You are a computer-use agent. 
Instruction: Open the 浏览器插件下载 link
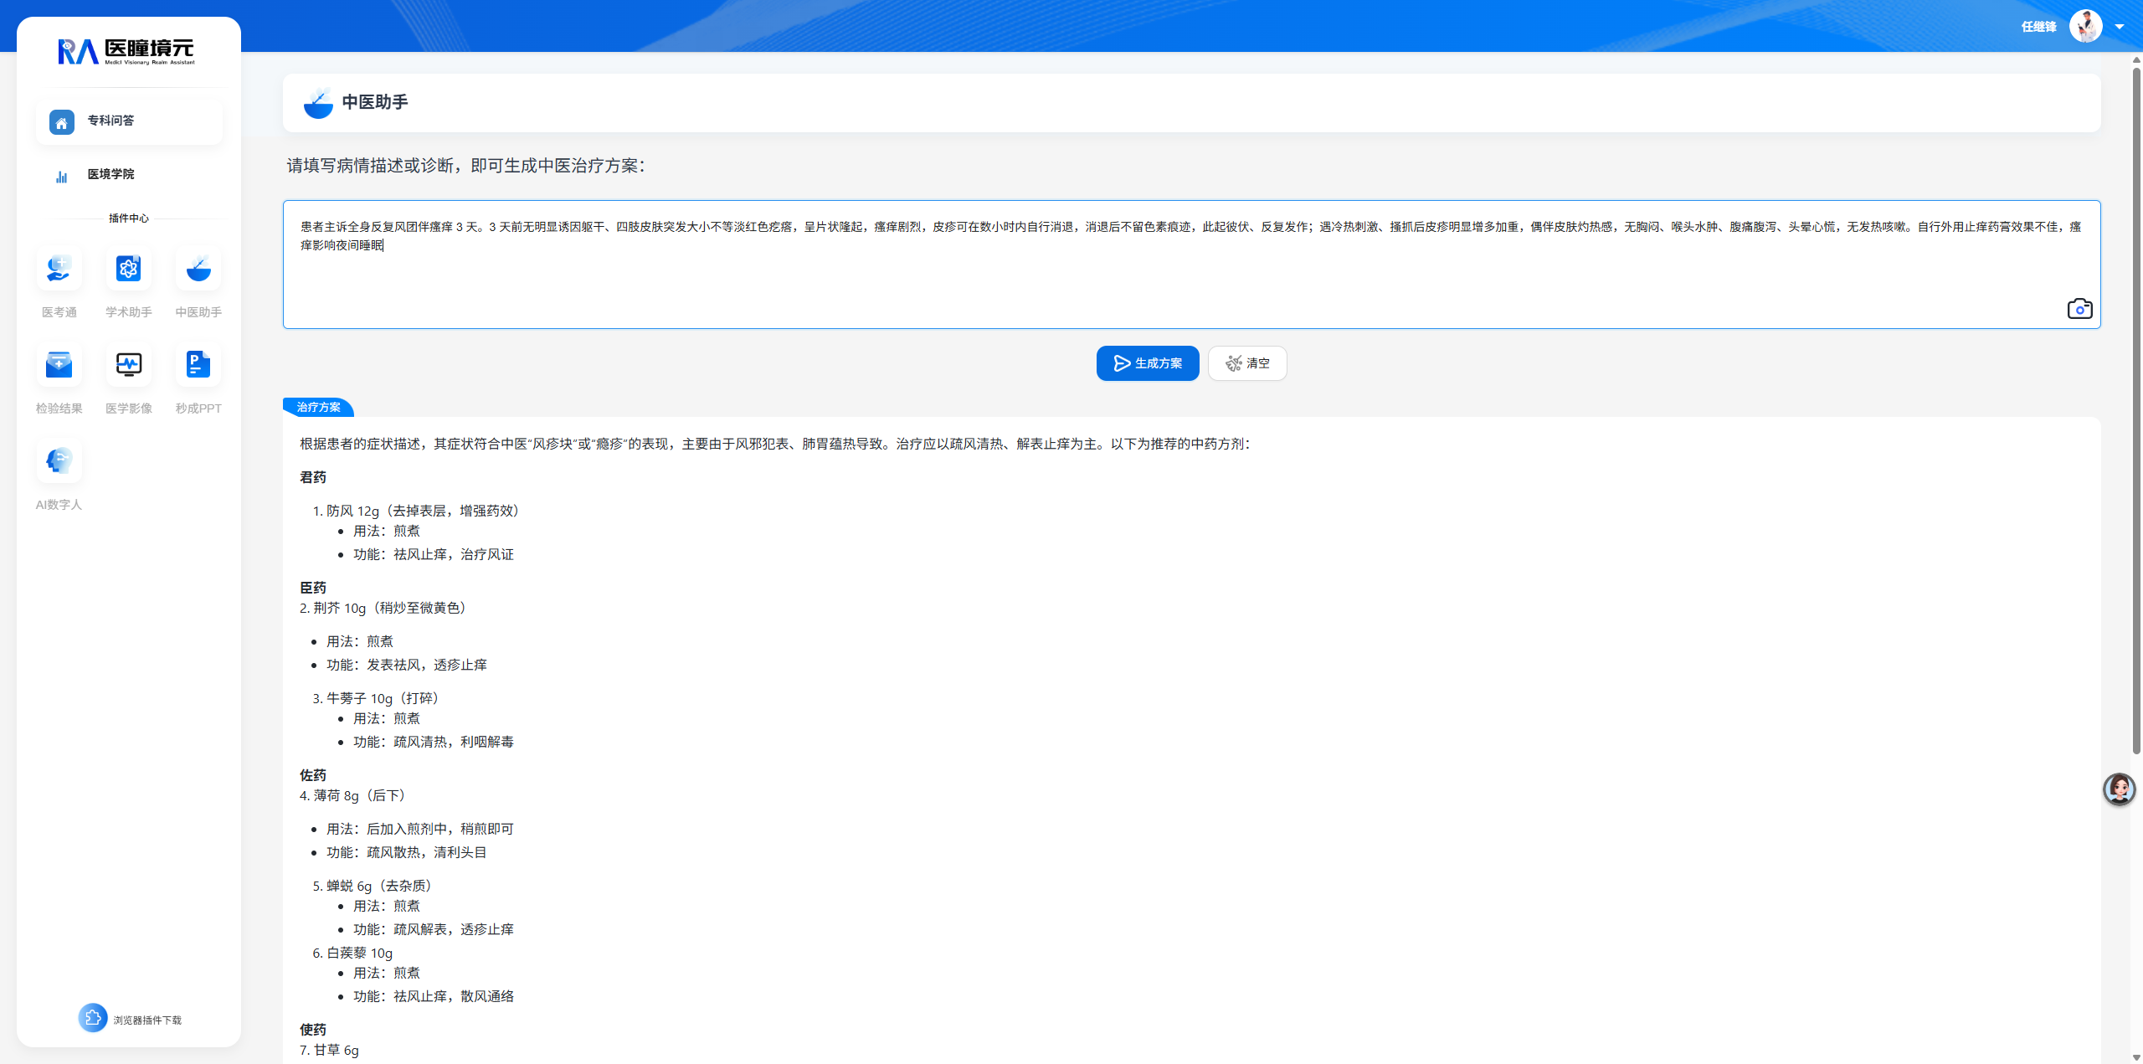click(147, 1020)
